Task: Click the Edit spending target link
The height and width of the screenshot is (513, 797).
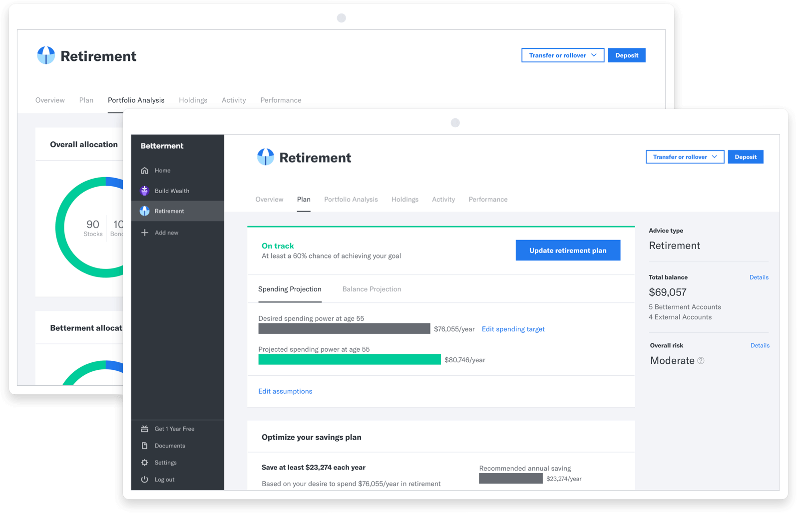Action: point(513,329)
